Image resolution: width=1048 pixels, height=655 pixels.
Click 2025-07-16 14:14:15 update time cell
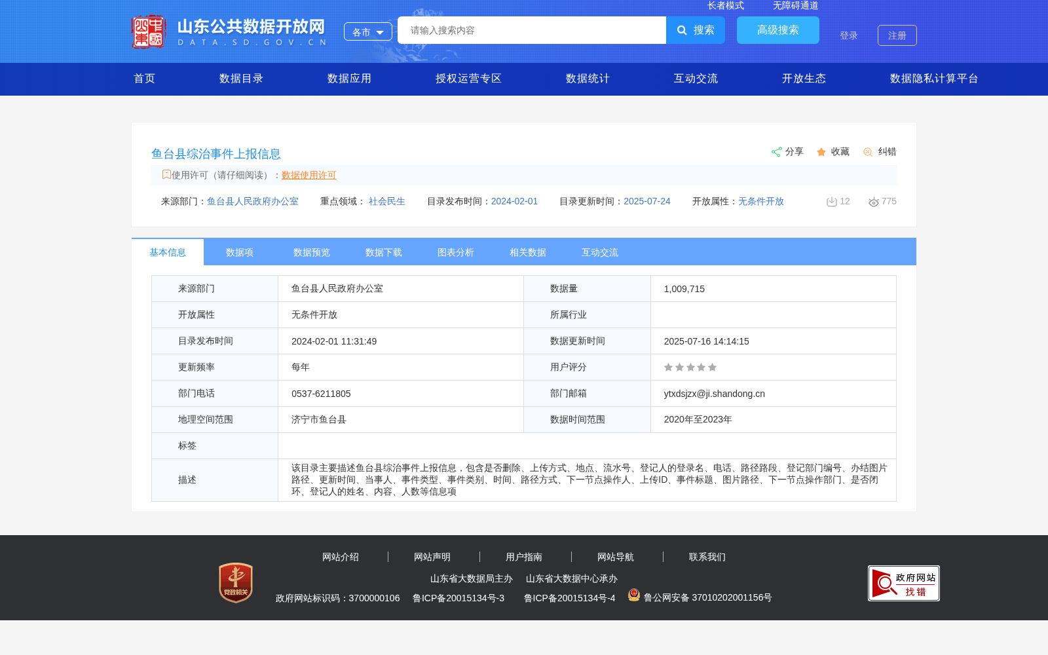coord(707,341)
